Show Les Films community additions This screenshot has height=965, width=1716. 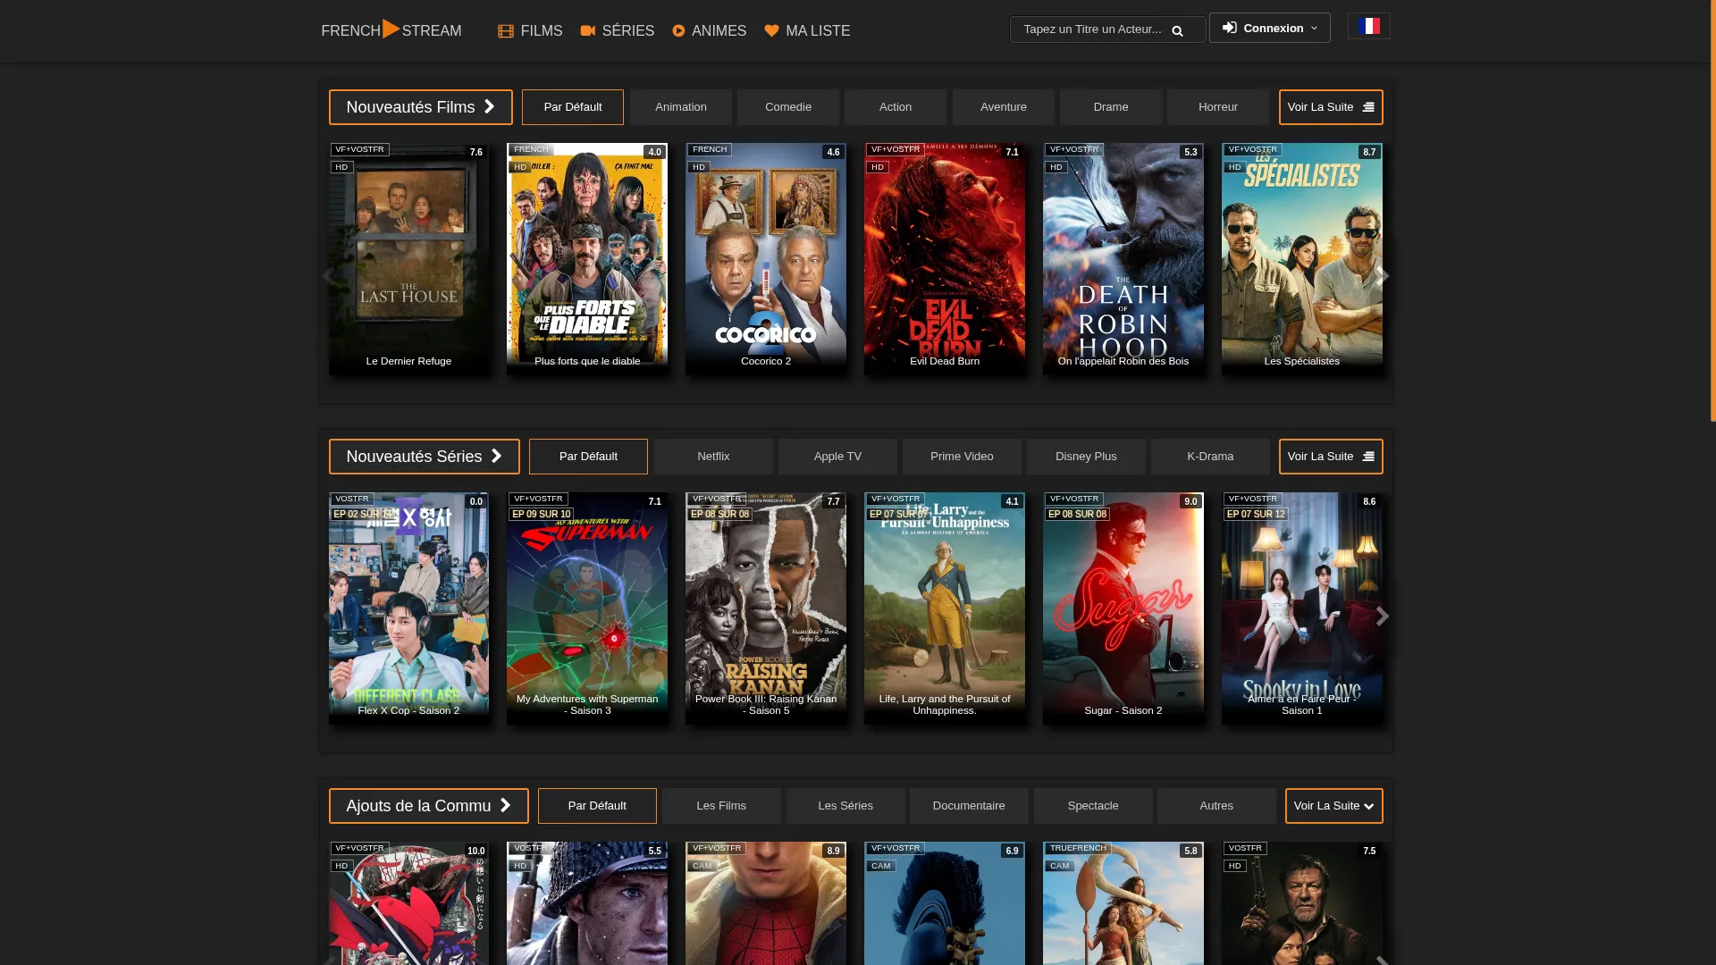[x=721, y=806]
